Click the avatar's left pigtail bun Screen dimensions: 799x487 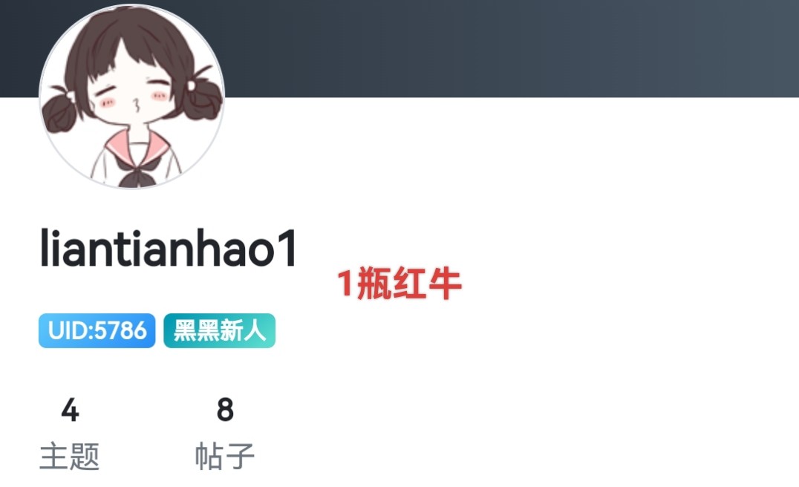(x=60, y=112)
